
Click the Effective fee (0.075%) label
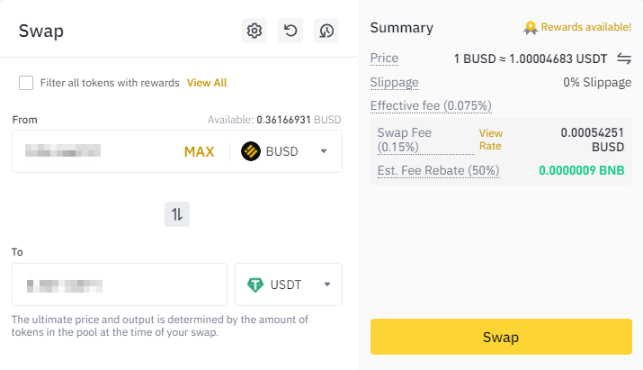pyautogui.click(x=431, y=106)
